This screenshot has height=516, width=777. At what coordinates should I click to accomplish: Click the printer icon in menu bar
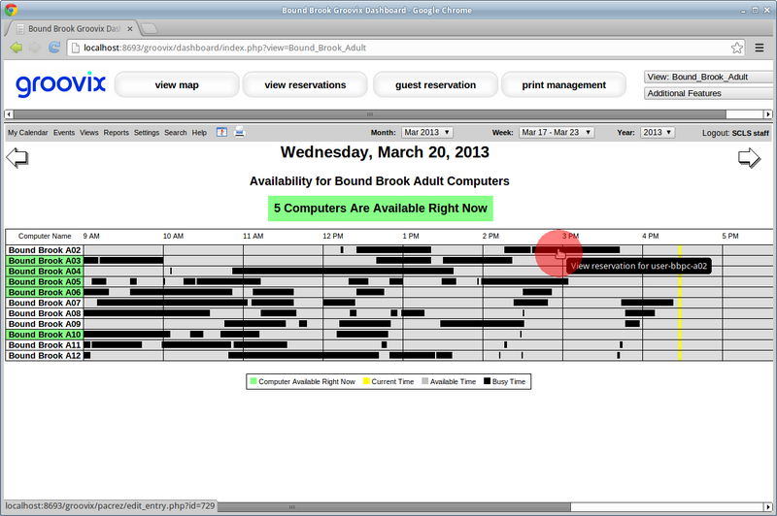coord(239,132)
